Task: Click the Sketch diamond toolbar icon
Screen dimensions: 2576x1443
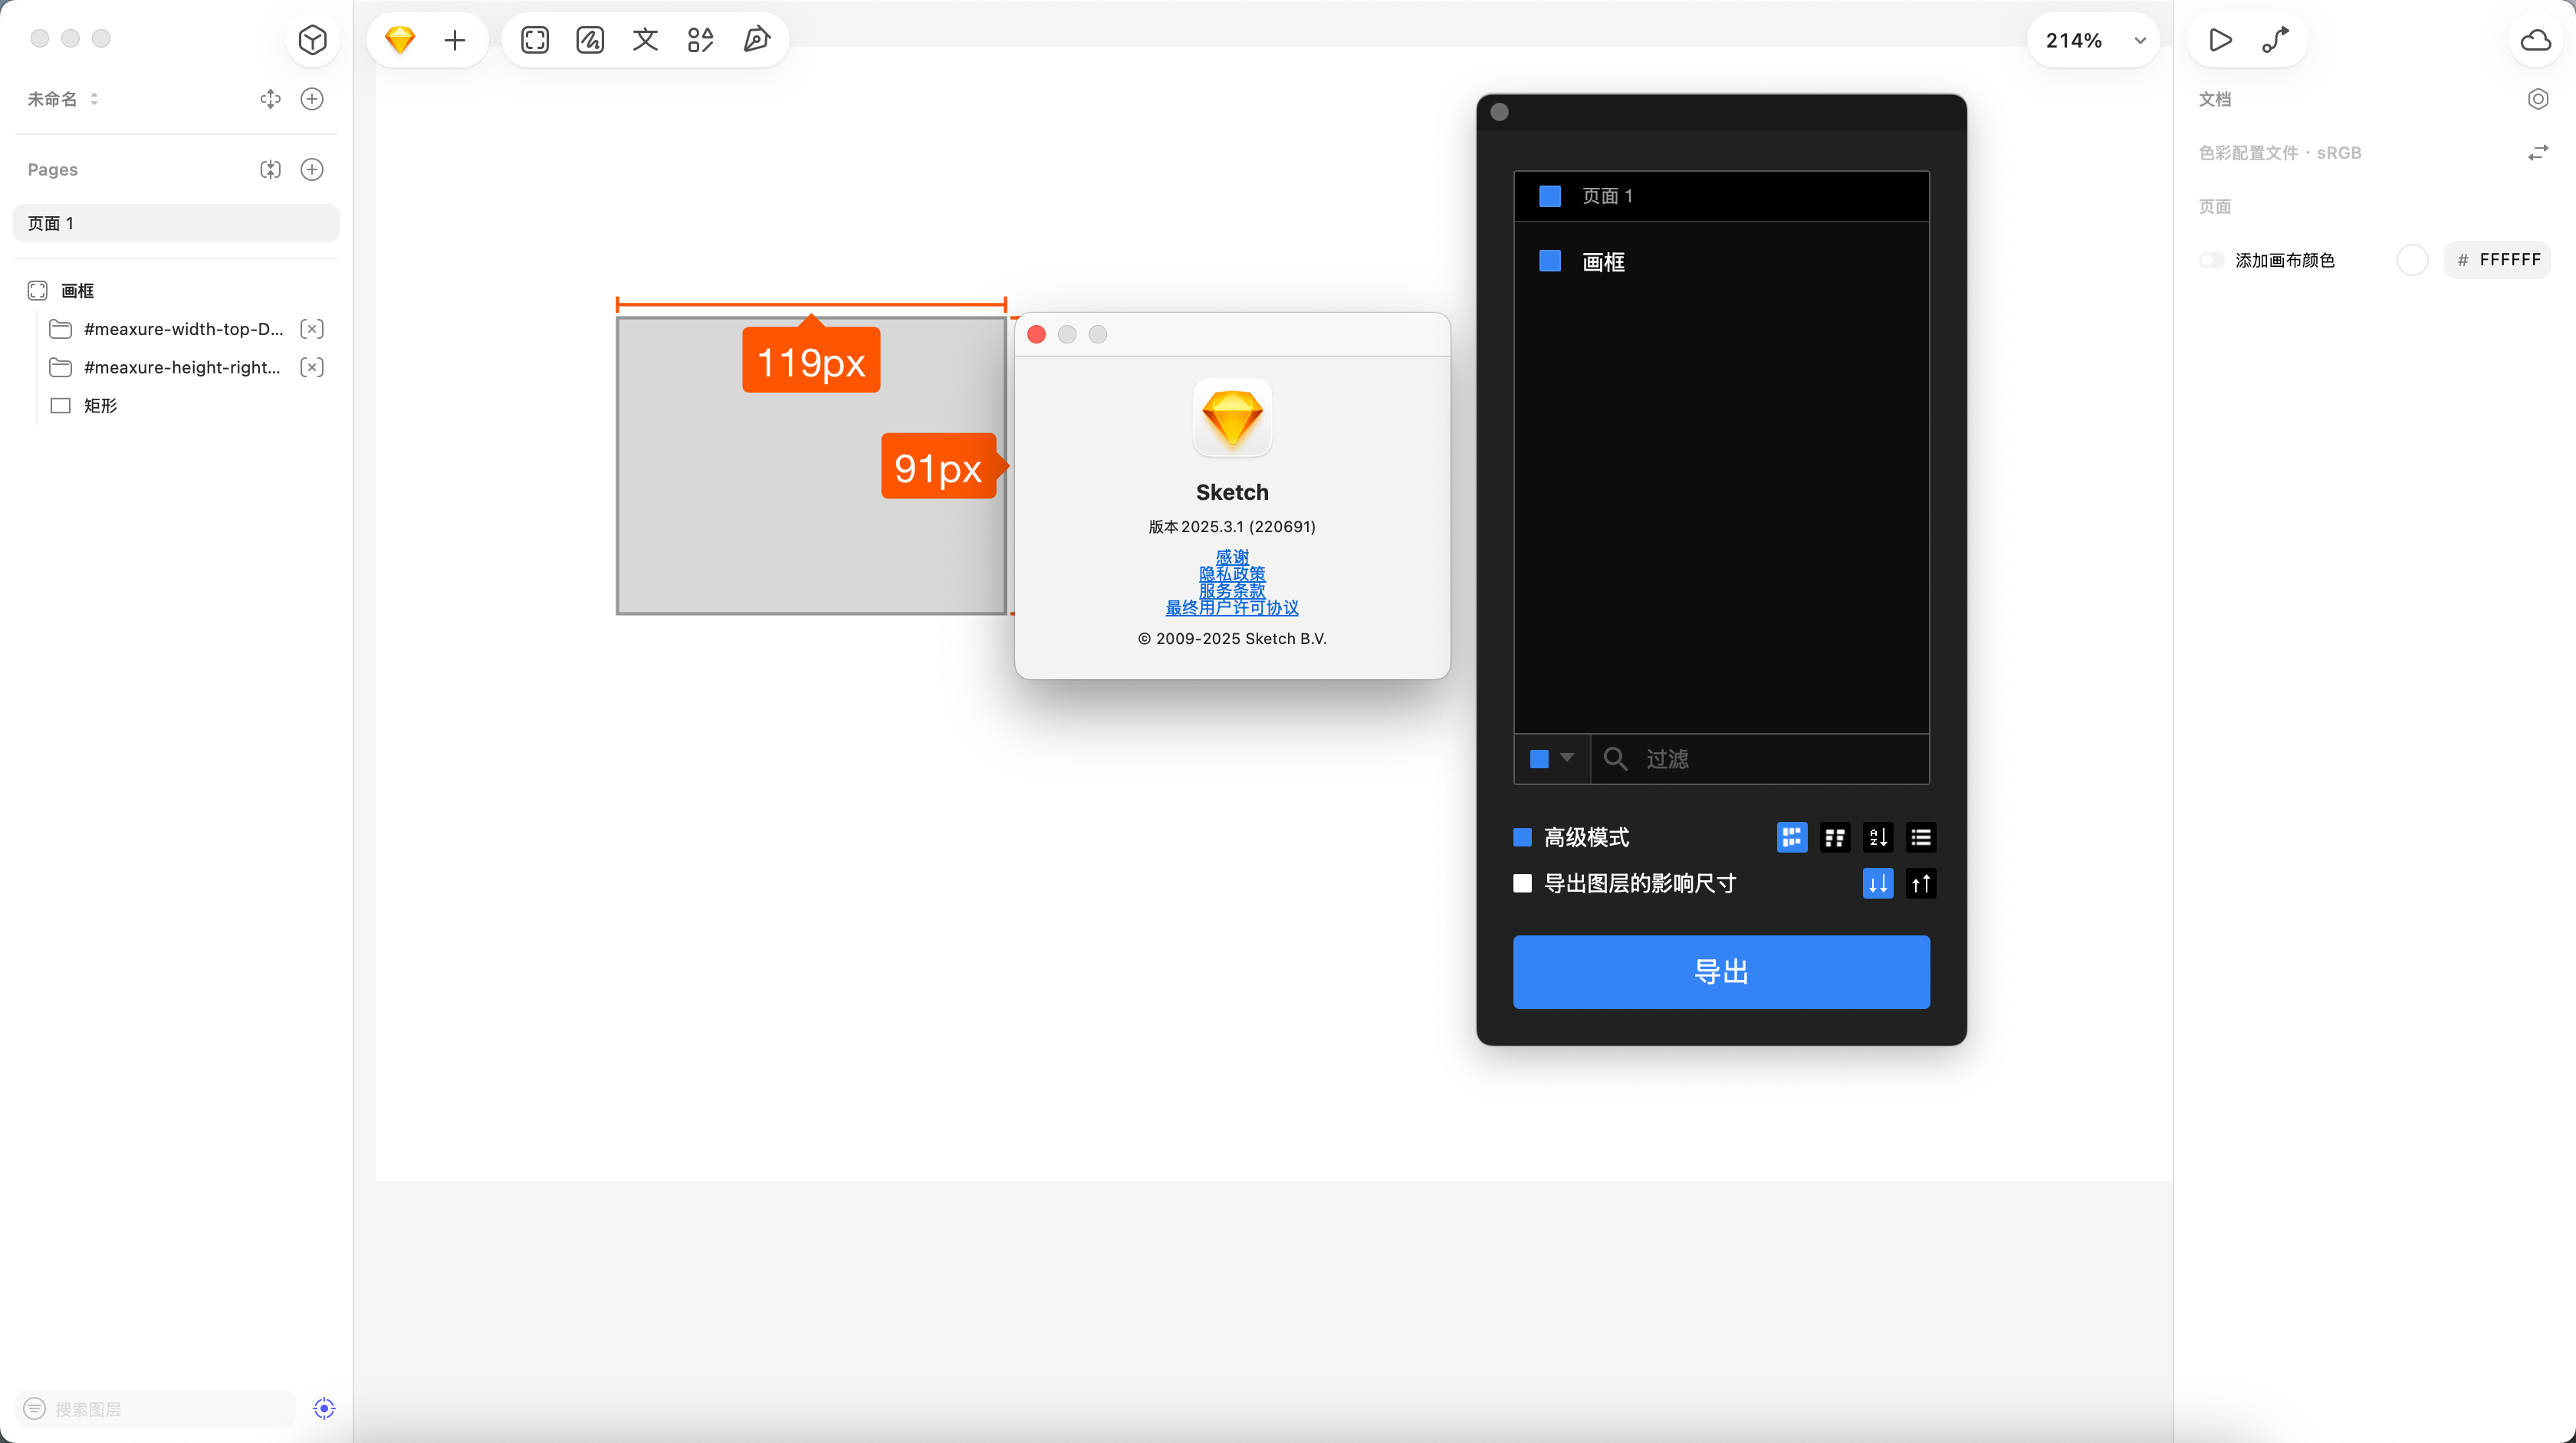Action: click(400, 40)
